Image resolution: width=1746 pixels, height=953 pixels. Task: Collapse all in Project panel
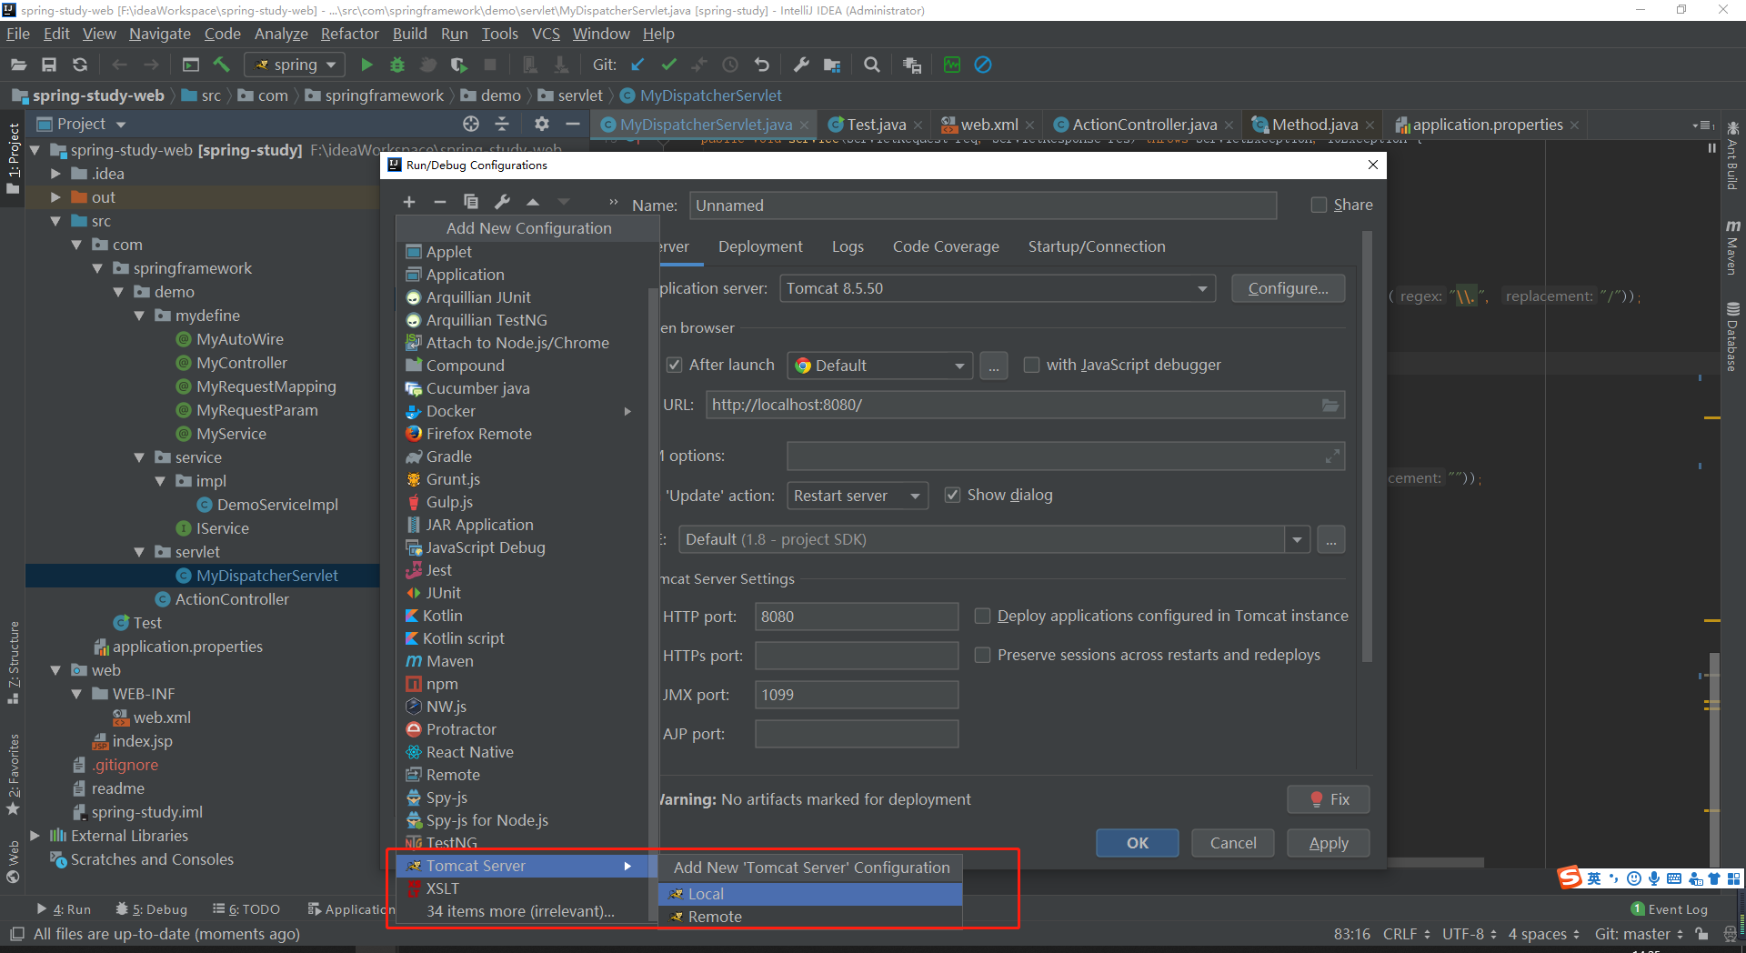click(502, 124)
